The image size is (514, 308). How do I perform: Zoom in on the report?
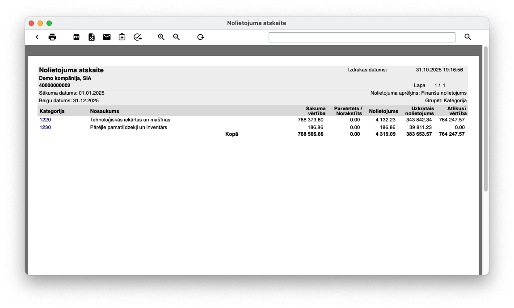tap(161, 37)
